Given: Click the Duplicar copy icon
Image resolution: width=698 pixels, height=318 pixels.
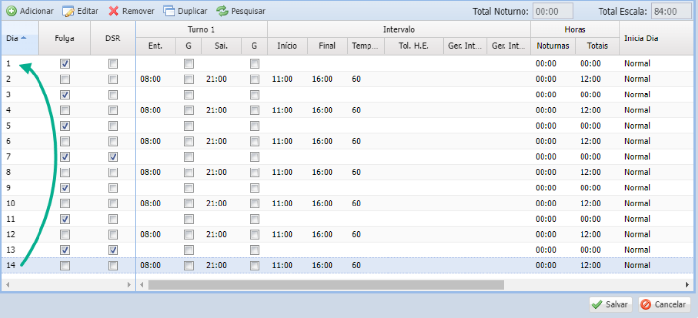Looking at the screenshot, I should 169,11.
